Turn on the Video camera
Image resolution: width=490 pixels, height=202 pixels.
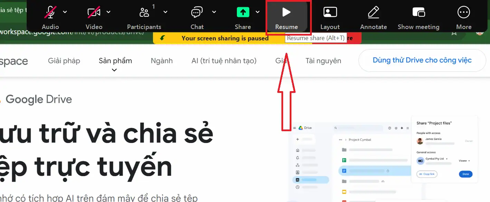point(94,13)
